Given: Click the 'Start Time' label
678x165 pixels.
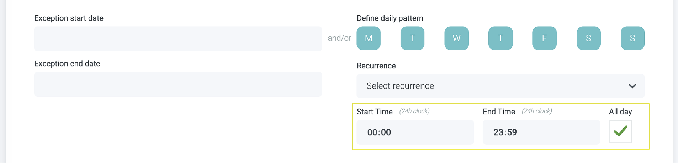Looking at the screenshot, I should [374, 112].
